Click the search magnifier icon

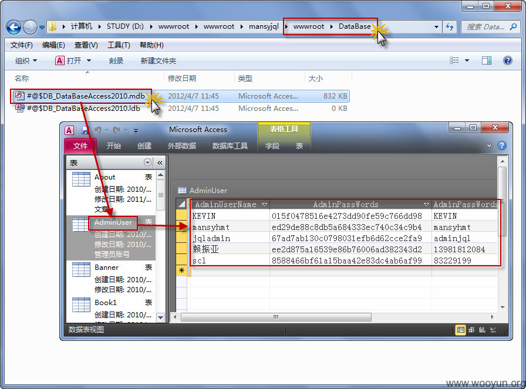click(513, 26)
